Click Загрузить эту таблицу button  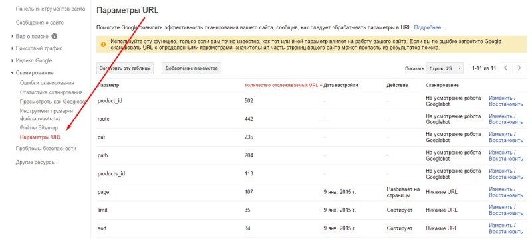125,68
